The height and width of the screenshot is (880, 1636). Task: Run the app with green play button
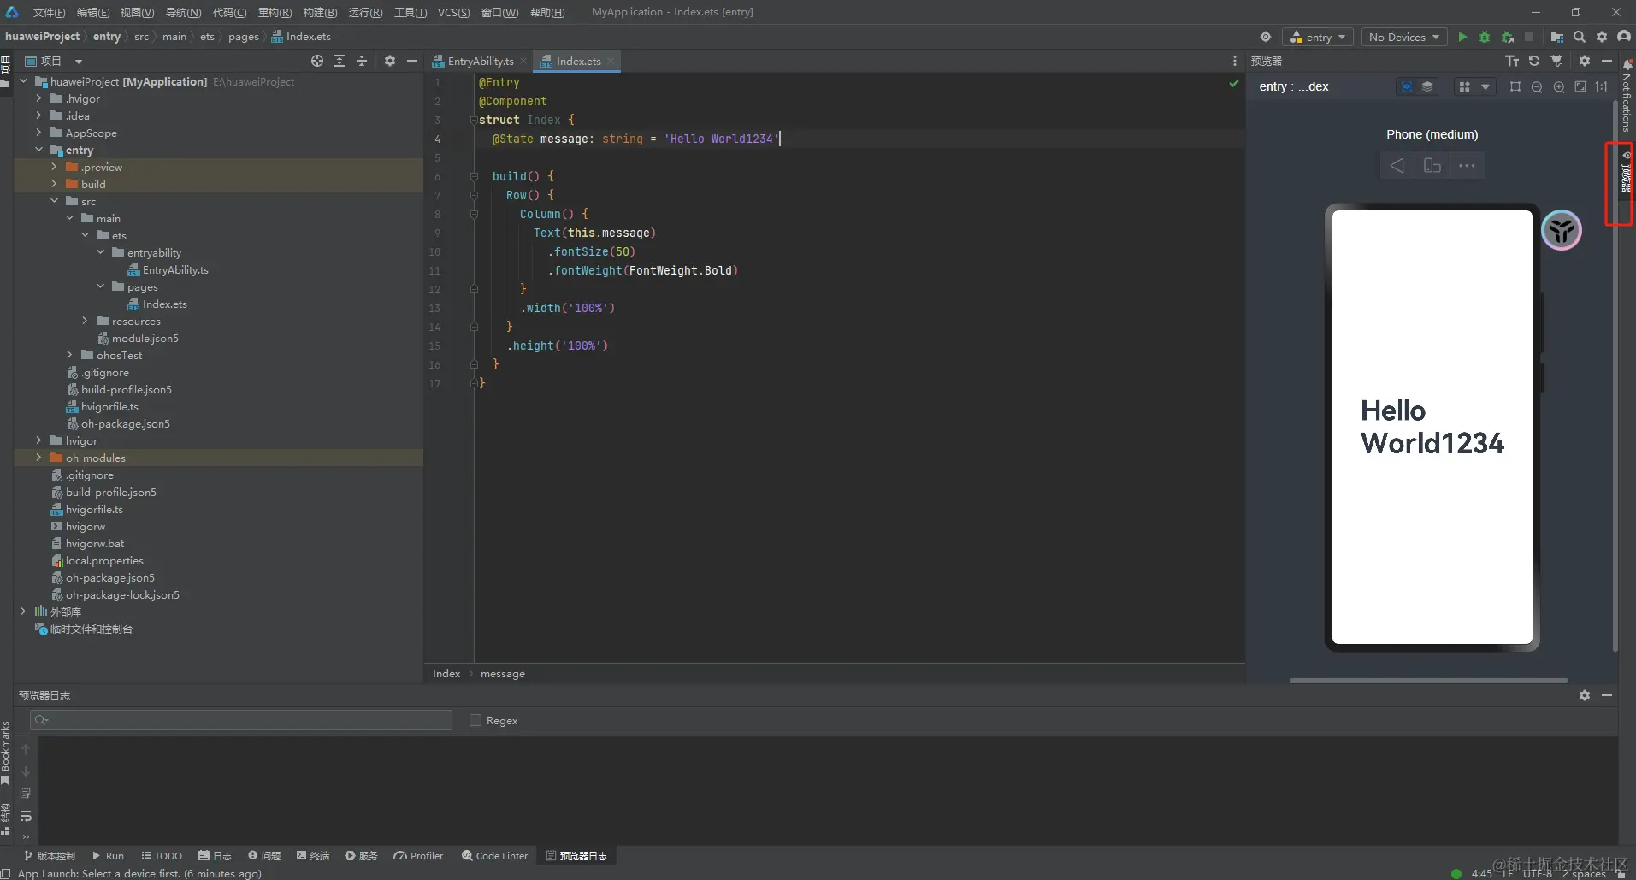pos(1462,37)
